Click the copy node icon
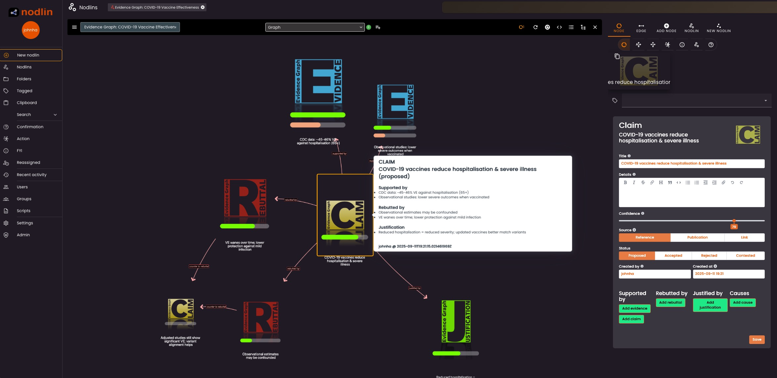The image size is (777, 378). click(617, 56)
